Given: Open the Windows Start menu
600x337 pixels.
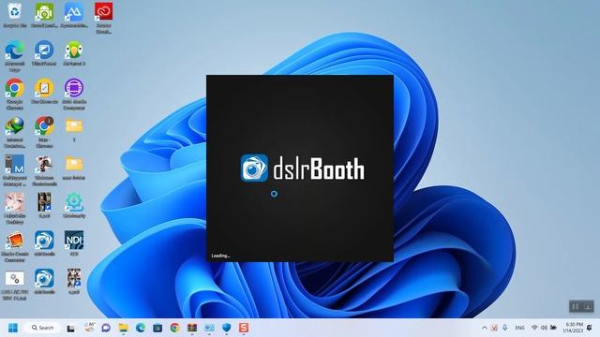Looking at the screenshot, I should pyautogui.click(x=13, y=328).
